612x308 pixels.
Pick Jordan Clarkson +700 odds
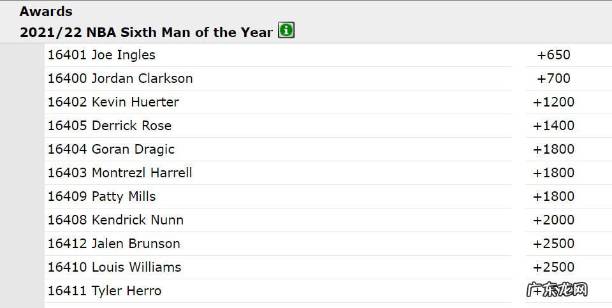pos(553,78)
